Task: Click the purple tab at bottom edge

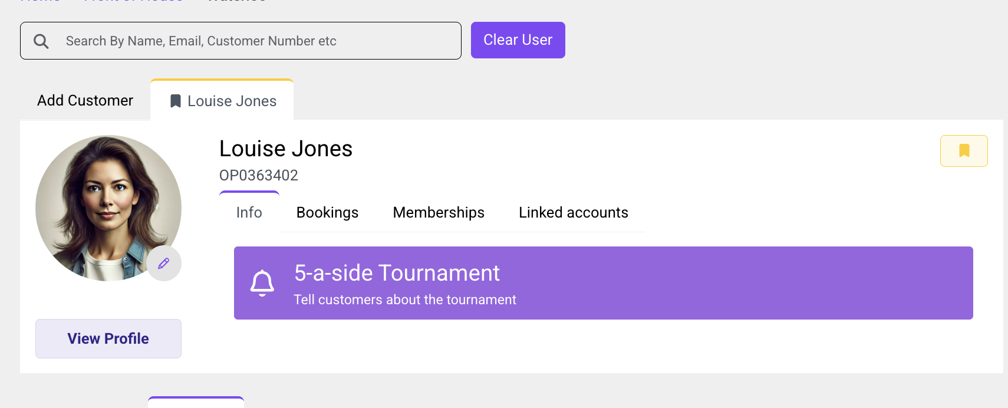Action: pos(196,402)
